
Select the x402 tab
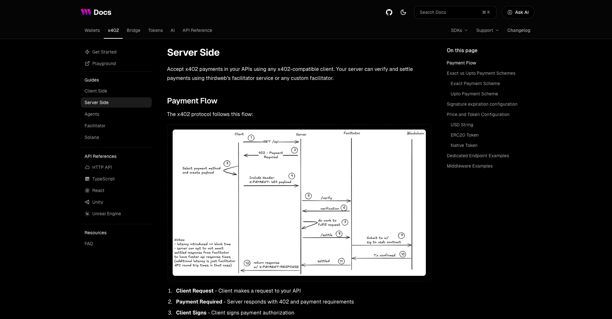(113, 30)
